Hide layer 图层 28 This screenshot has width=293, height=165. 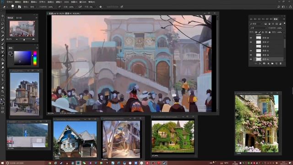click(251, 38)
